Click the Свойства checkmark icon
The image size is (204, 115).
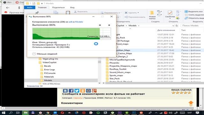click(x=170, y=13)
